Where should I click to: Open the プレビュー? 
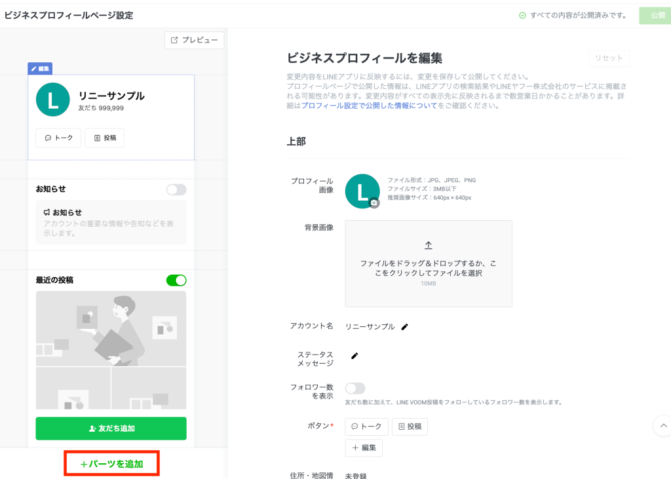194,40
